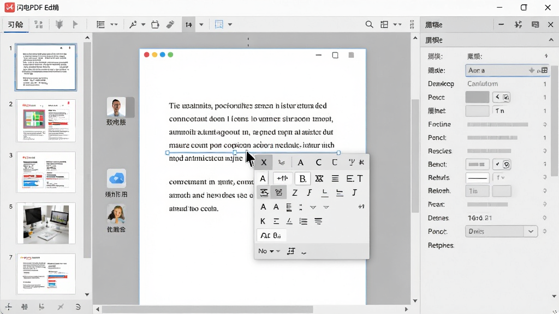Image resolution: width=559 pixels, height=314 pixels.
Task: Click the pin icon in the top toolbar
Action: [59, 25]
